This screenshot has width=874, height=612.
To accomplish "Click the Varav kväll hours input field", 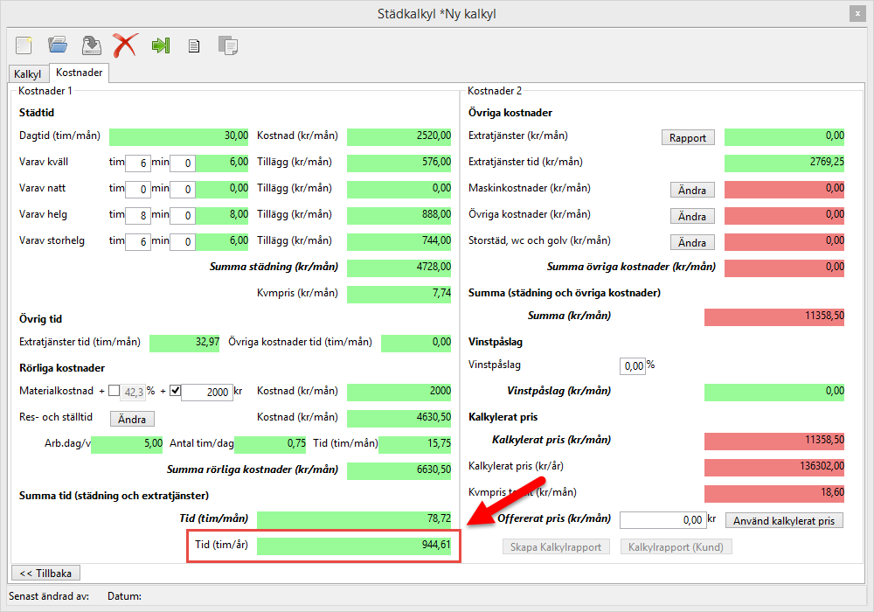I will click(x=137, y=163).
